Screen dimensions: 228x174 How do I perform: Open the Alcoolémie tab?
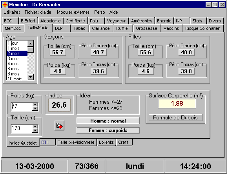pyautogui.click(x=50, y=21)
